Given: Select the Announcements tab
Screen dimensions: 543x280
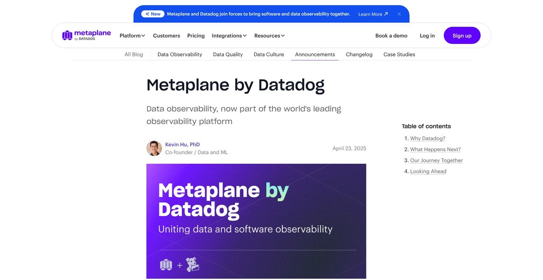Looking at the screenshot, I should click(315, 54).
